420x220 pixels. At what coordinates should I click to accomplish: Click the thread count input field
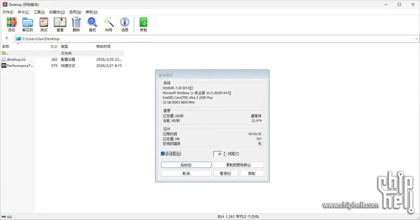tap(218, 154)
